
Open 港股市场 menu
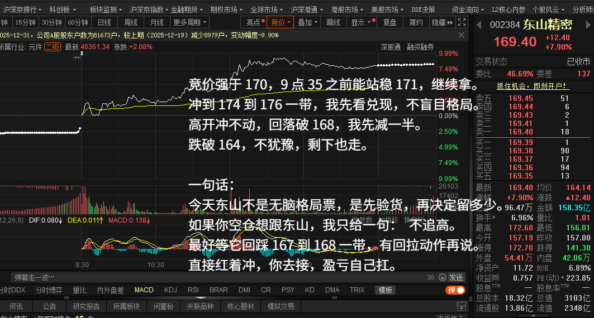coord(347,9)
